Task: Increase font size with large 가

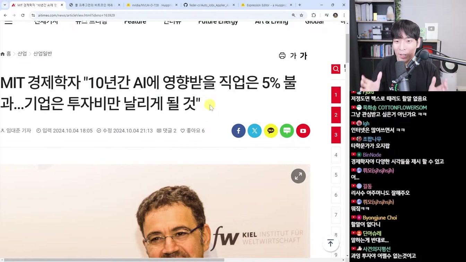Action: pos(303,56)
